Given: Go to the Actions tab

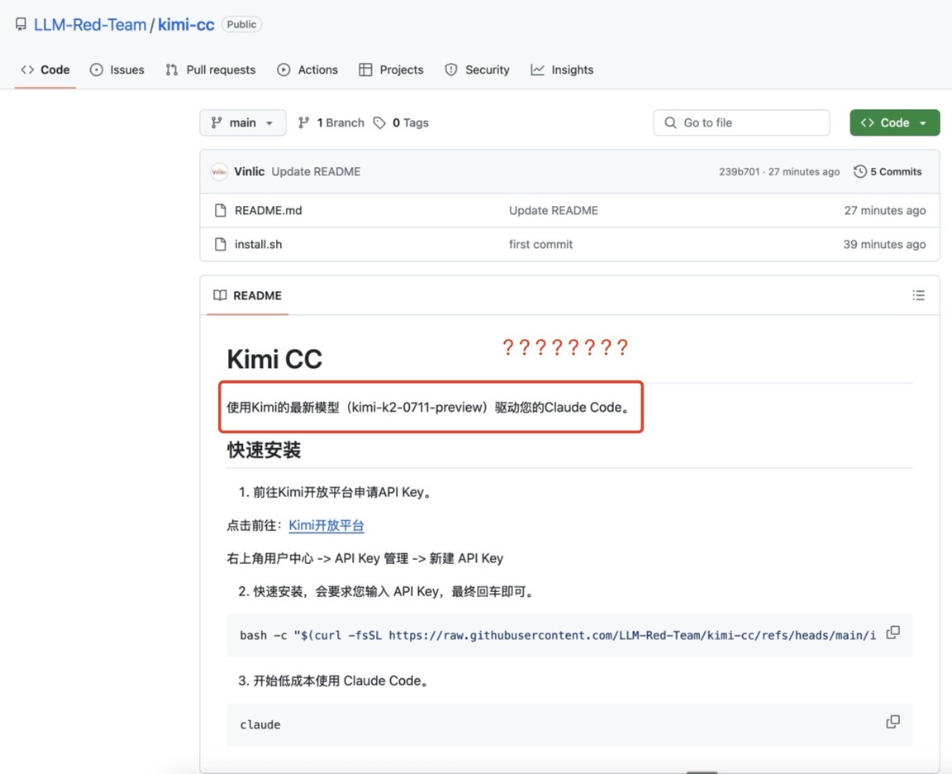Looking at the screenshot, I should coord(307,69).
